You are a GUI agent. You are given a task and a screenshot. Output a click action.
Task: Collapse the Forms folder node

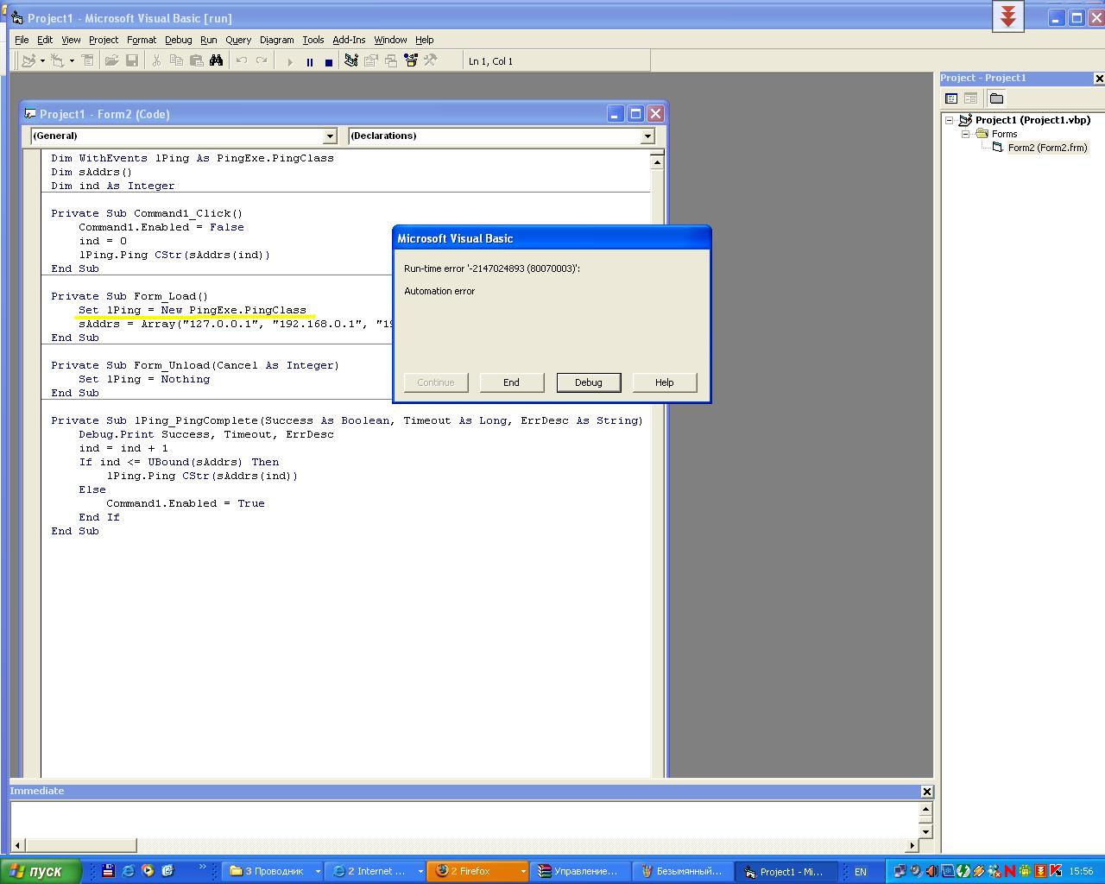click(966, 134)
